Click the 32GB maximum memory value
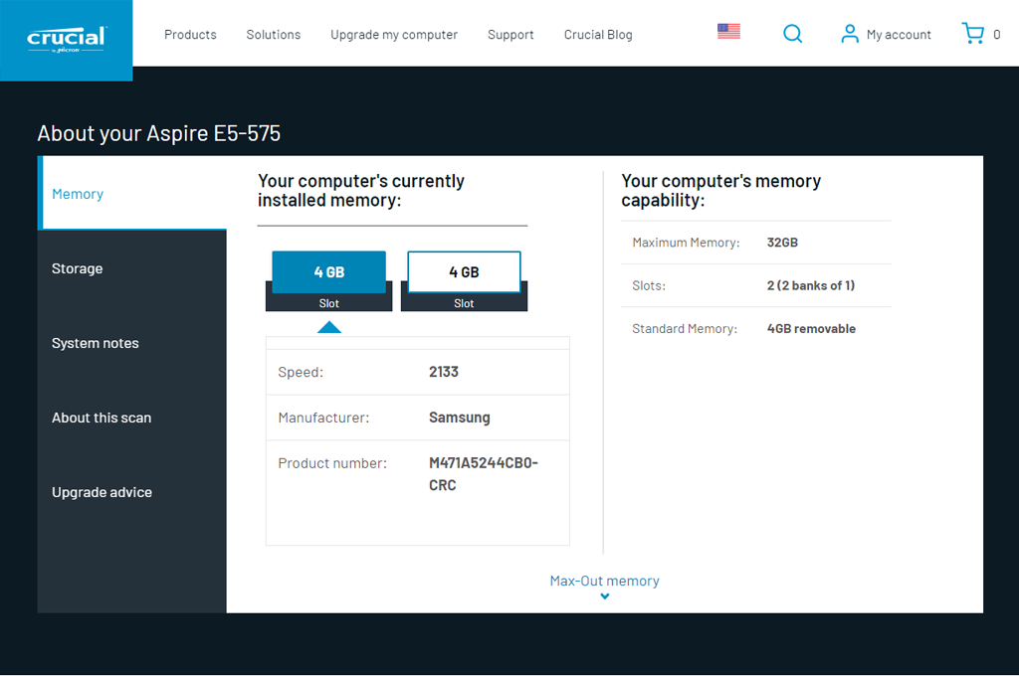 782,243
